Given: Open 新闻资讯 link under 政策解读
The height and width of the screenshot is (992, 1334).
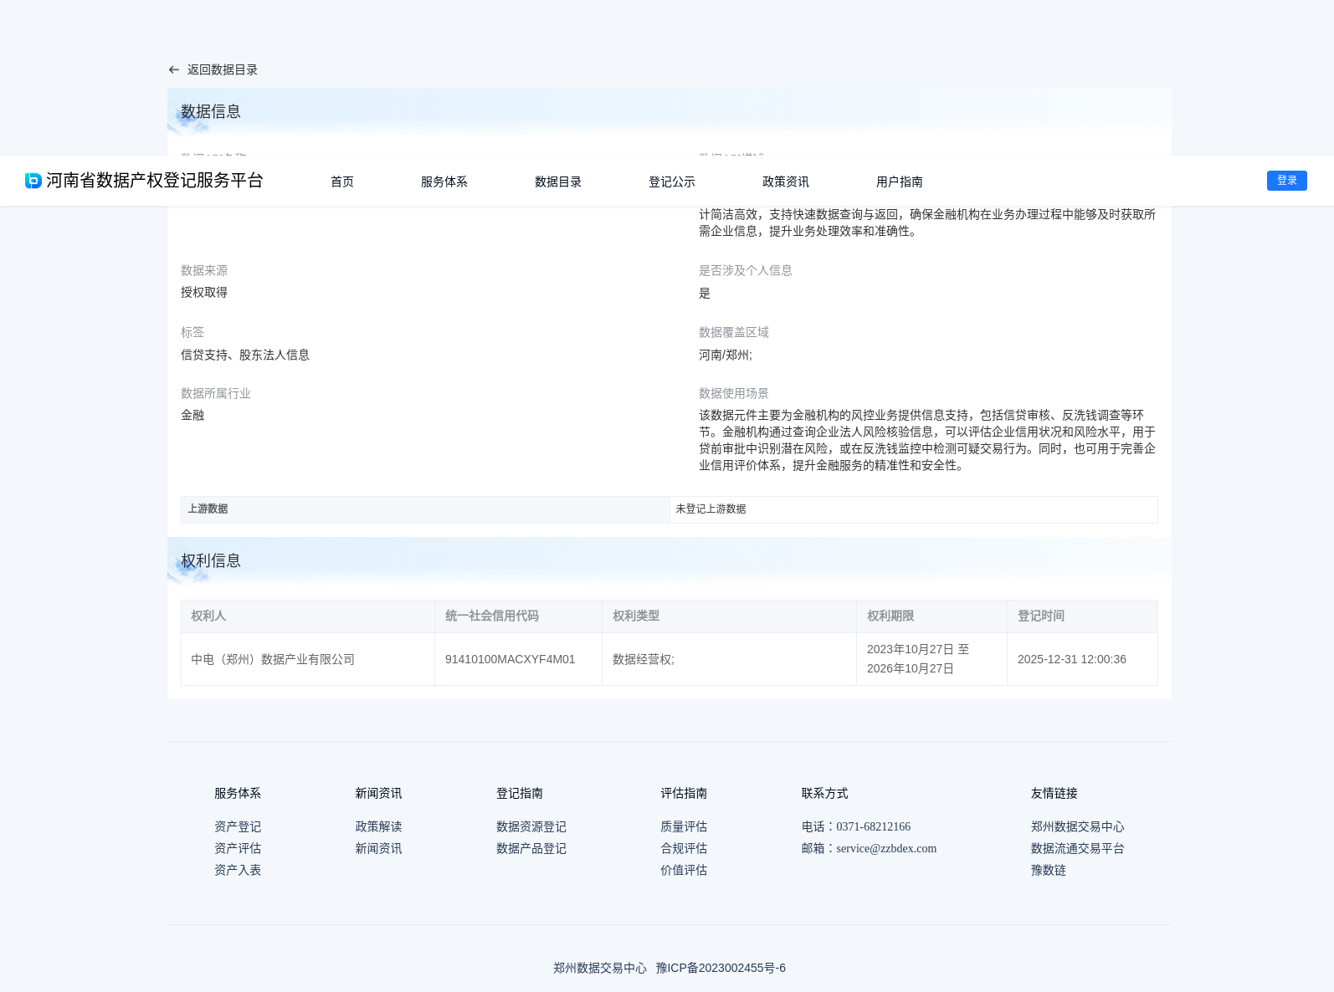Looking at the screenshot, I should click(x=378, y=848).
